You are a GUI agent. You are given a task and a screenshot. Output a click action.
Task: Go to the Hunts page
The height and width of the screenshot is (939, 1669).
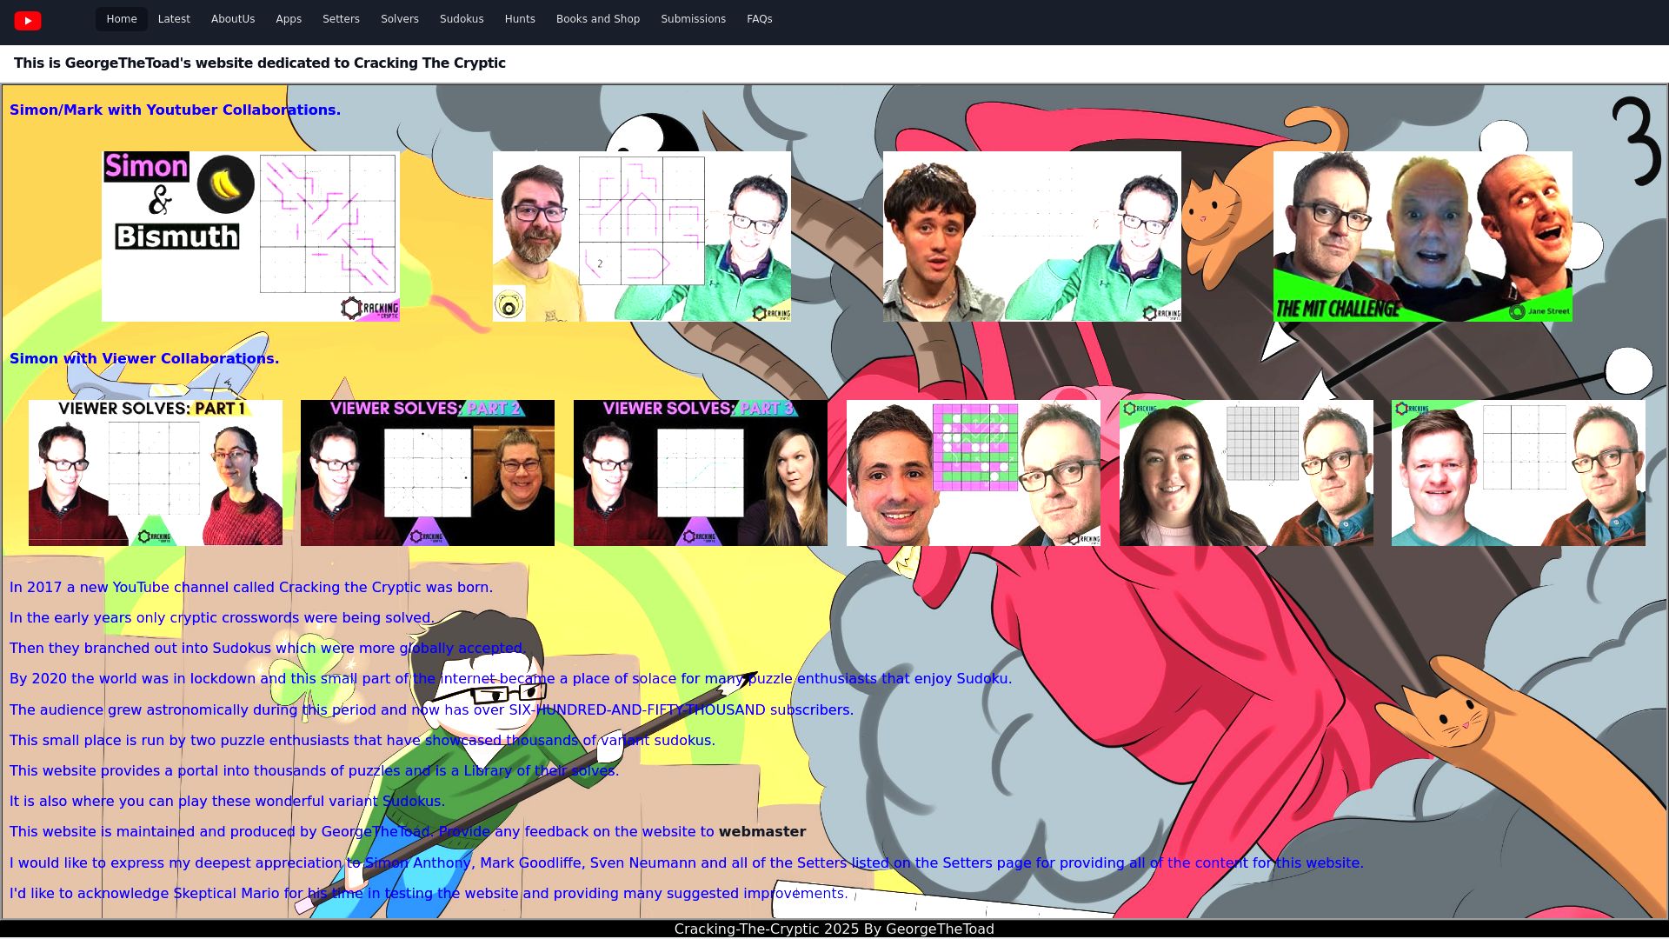(520, 19)
